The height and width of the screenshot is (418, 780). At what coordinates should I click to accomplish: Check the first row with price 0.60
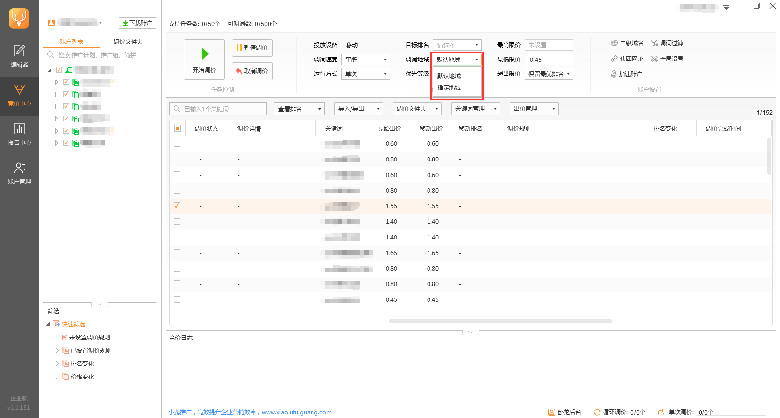point(177,143)
